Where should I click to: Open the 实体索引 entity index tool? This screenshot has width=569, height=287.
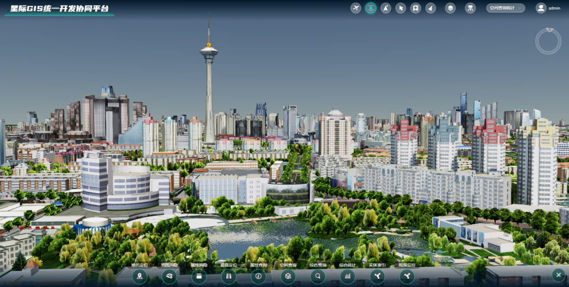tap(377, 276)
